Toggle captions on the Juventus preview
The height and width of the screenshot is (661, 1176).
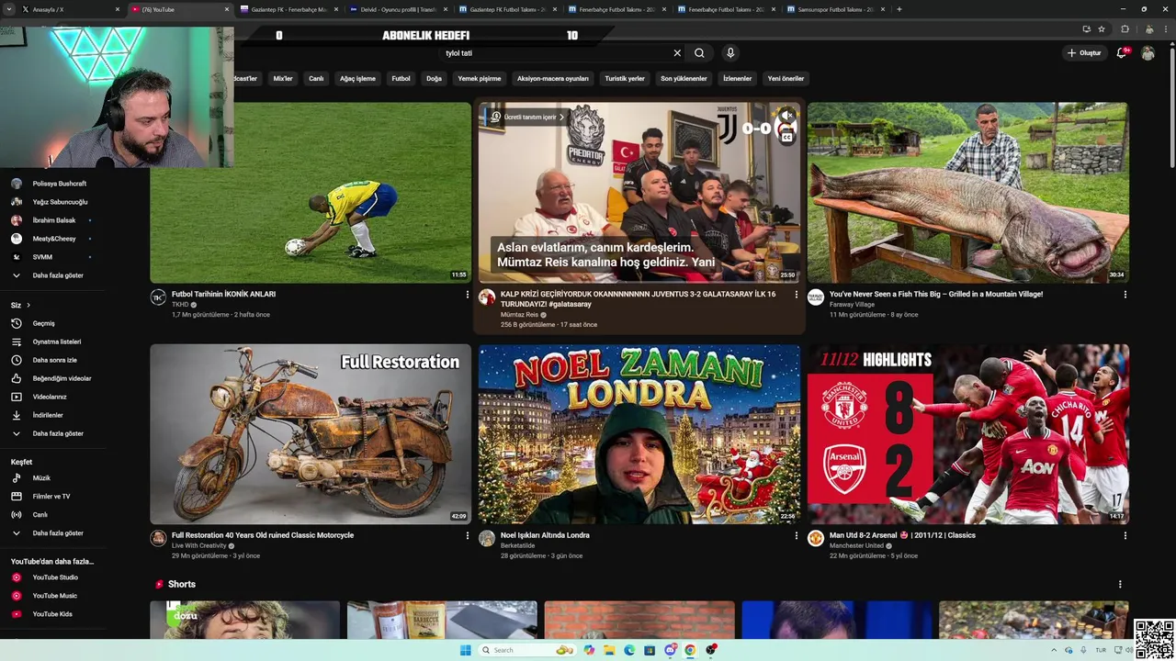786,137
